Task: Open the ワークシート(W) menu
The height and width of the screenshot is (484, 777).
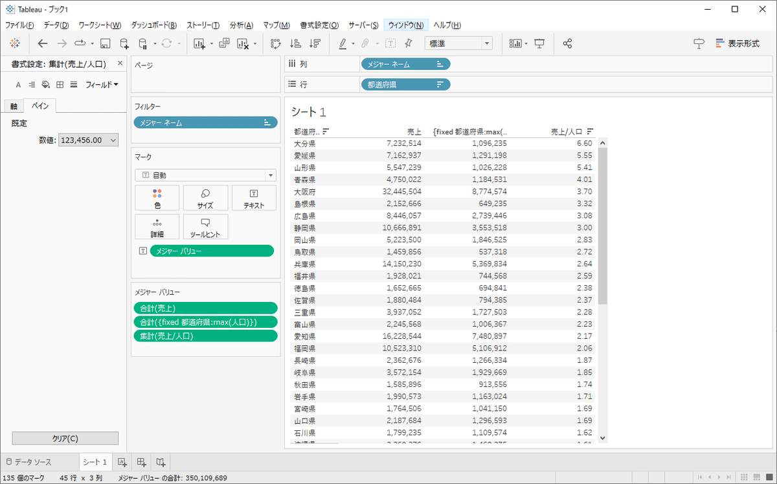Action: point(100,25)
